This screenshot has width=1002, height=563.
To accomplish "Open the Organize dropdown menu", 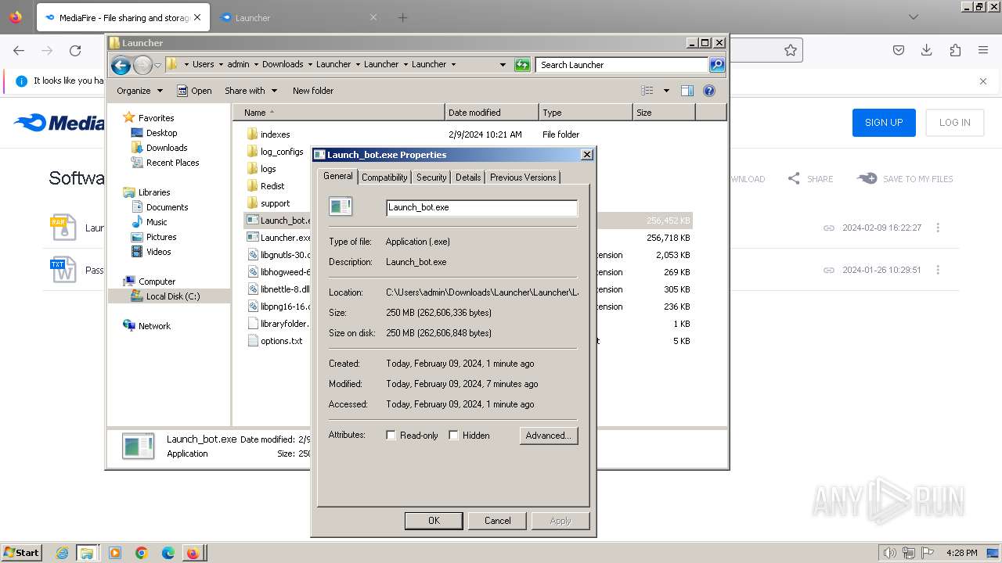I will tap(139, 91).
